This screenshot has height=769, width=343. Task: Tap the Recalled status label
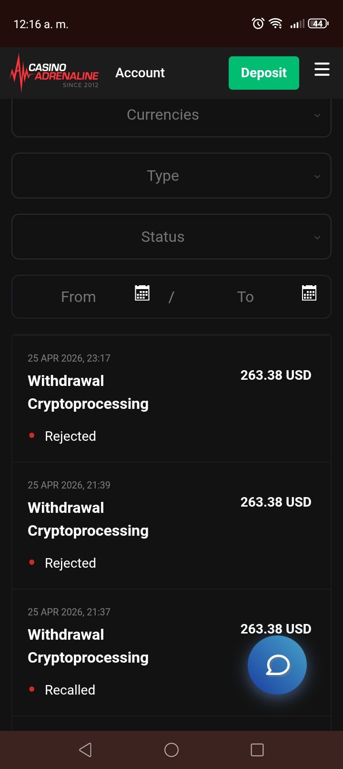(70, 690)
